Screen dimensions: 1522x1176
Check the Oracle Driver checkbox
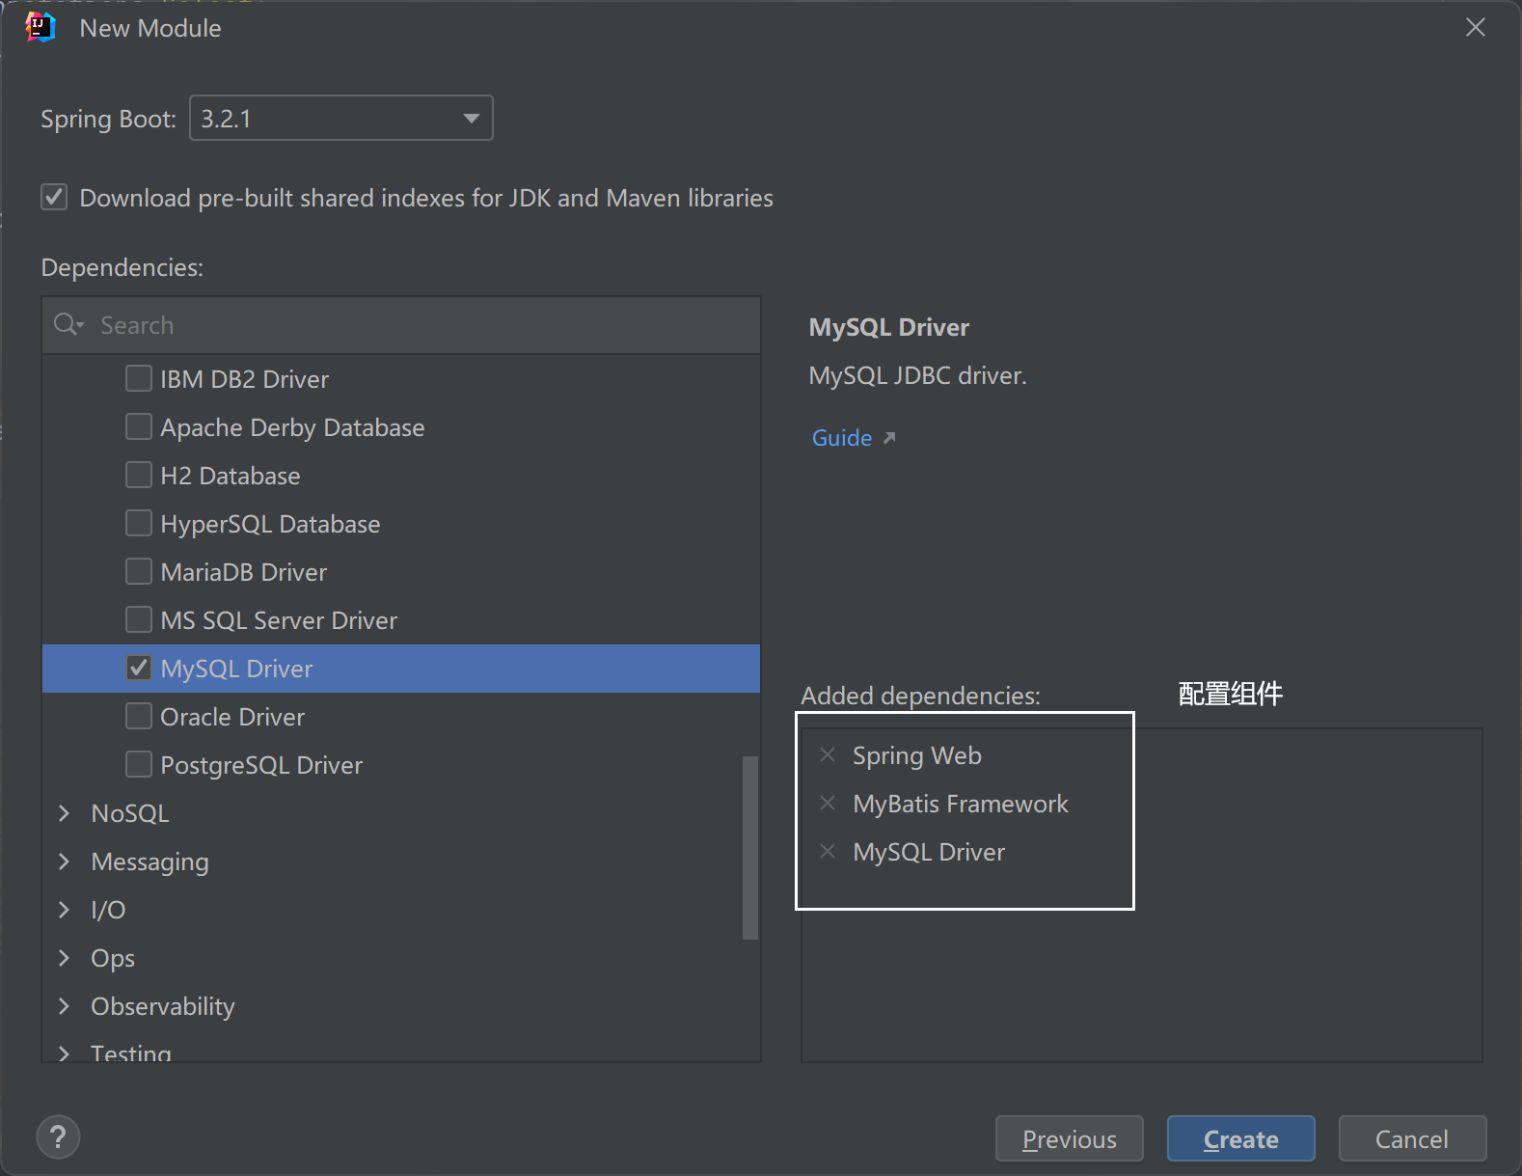(139, 716)
